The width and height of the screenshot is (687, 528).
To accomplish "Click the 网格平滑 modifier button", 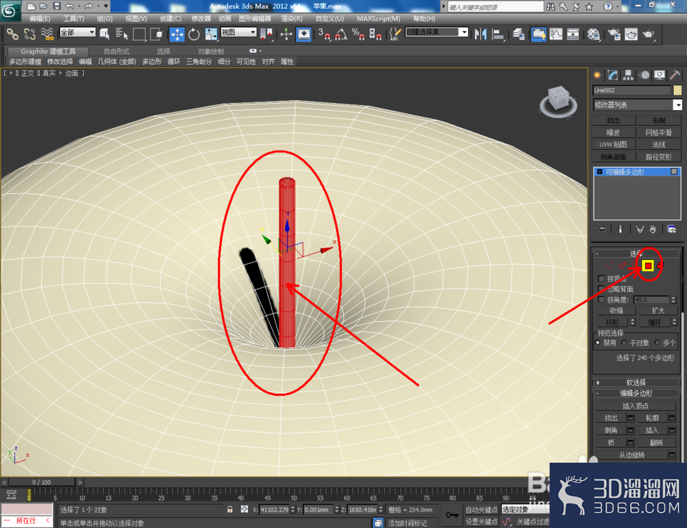I will point(659,133).
